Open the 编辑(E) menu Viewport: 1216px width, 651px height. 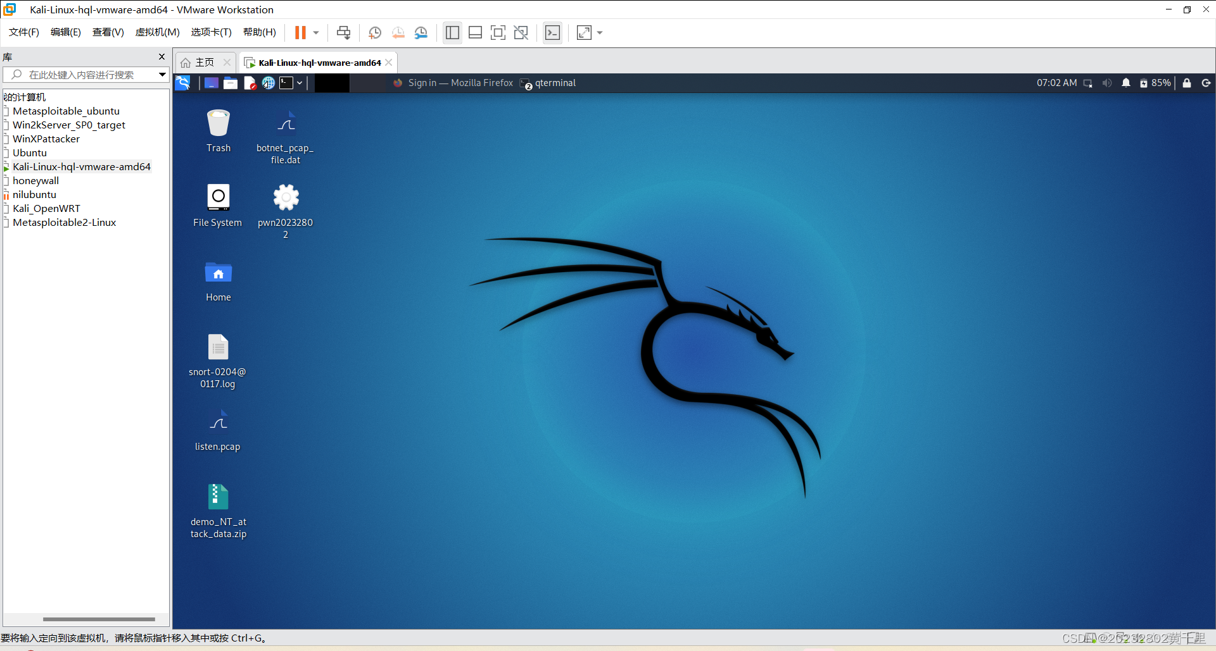(66, 32)
